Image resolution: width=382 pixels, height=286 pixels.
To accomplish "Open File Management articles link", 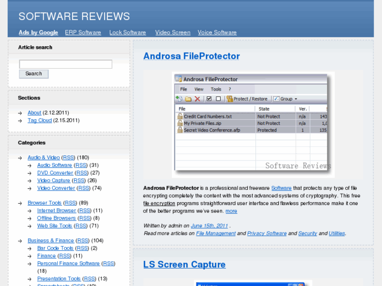I will point(216,233).
